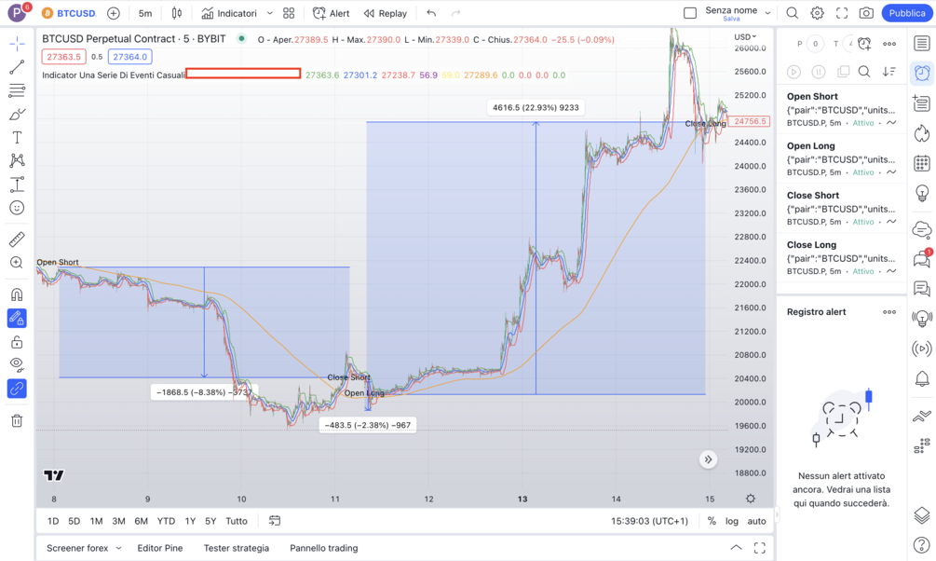936x561 pixels.
Task: Click the quick search magnifier icon
Action: 793,13
